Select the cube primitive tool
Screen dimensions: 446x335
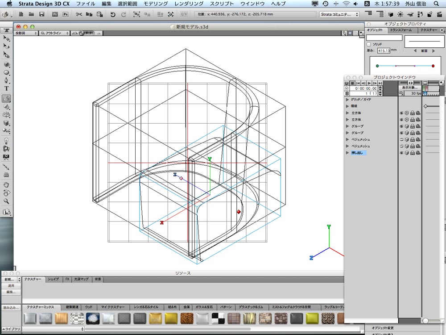click(x=6, y=65)
